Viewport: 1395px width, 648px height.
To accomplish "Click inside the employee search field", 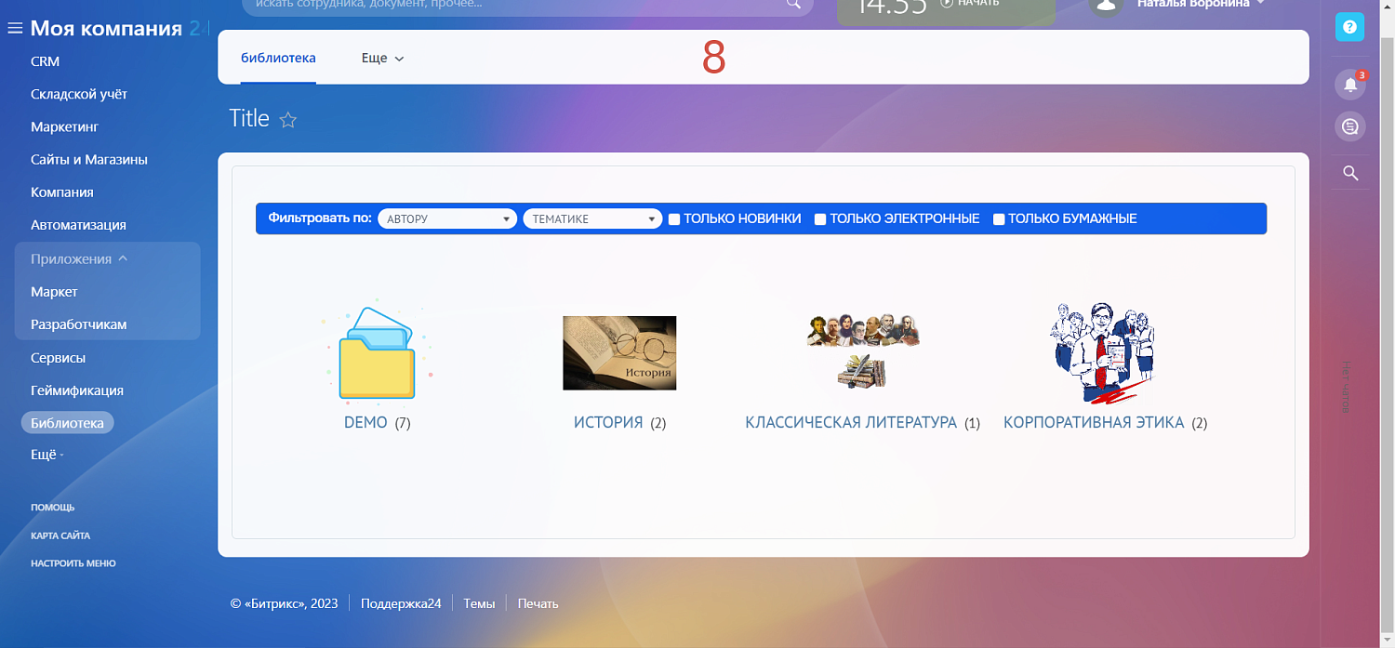I will tap(521, 3).
